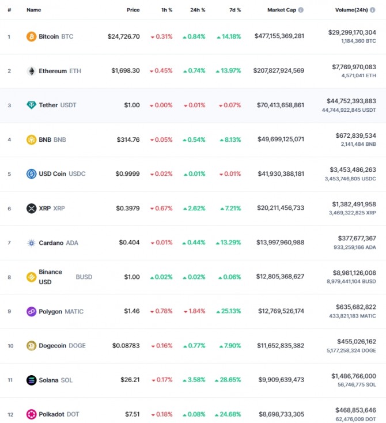Click the Tether green logo icon

31,105
